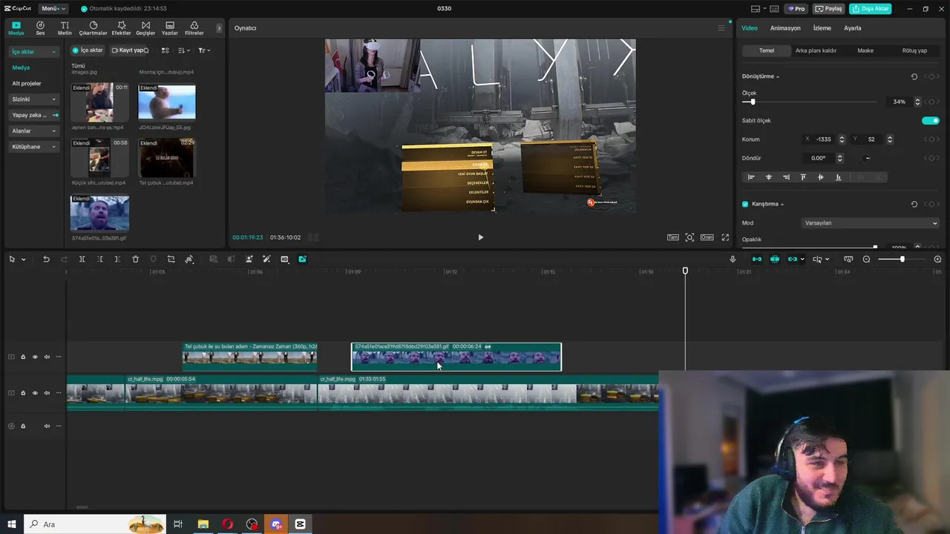Toggle the microphone voiceover recording icon
Viewport: 950px width, 534px height.
(733, 259)
